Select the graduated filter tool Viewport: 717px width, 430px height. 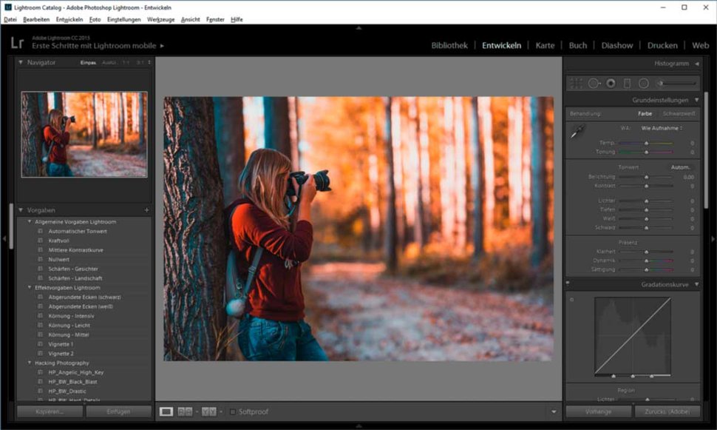pos(627,84)
